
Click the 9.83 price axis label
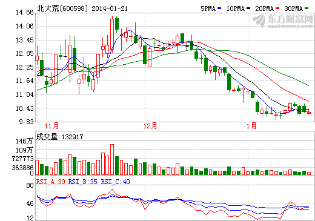[x=26, y=122]
